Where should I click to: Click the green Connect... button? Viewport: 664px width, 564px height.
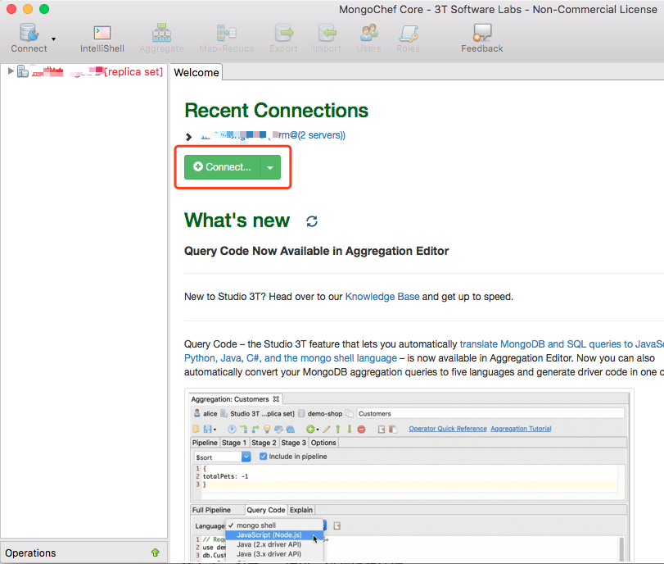coord(222,167)
